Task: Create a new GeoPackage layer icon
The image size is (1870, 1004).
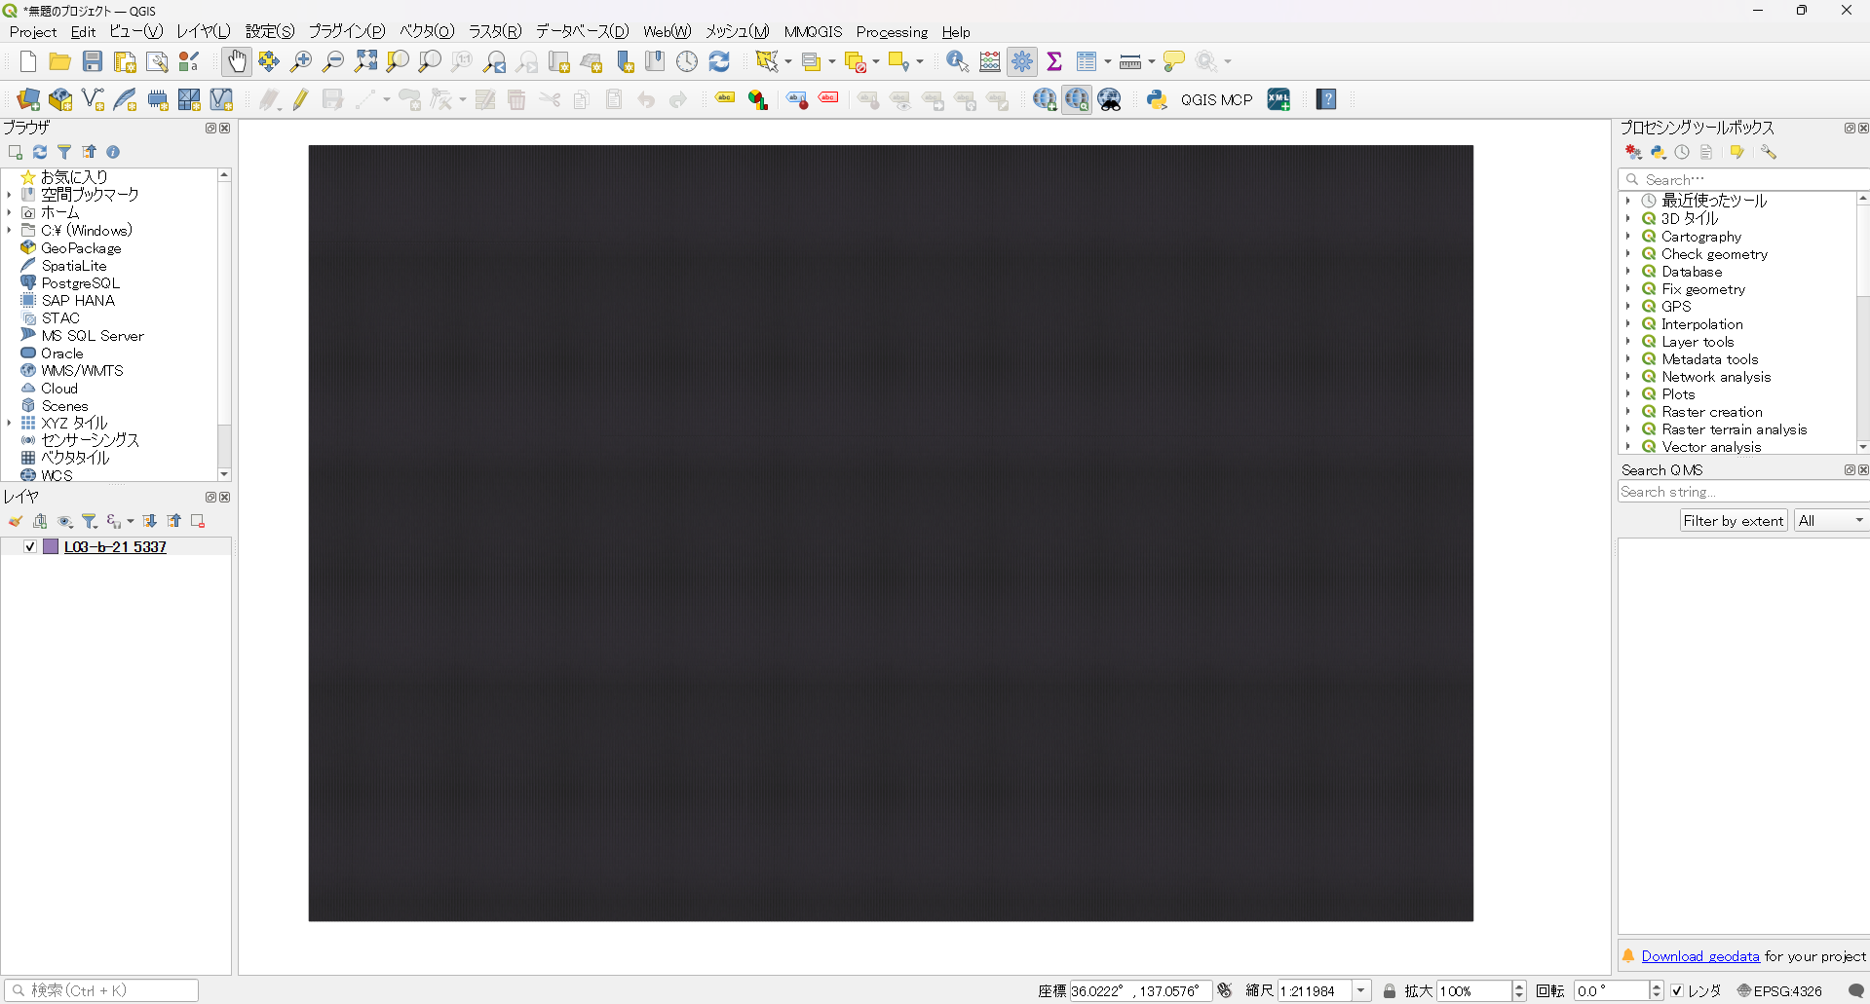Action: 60,99
